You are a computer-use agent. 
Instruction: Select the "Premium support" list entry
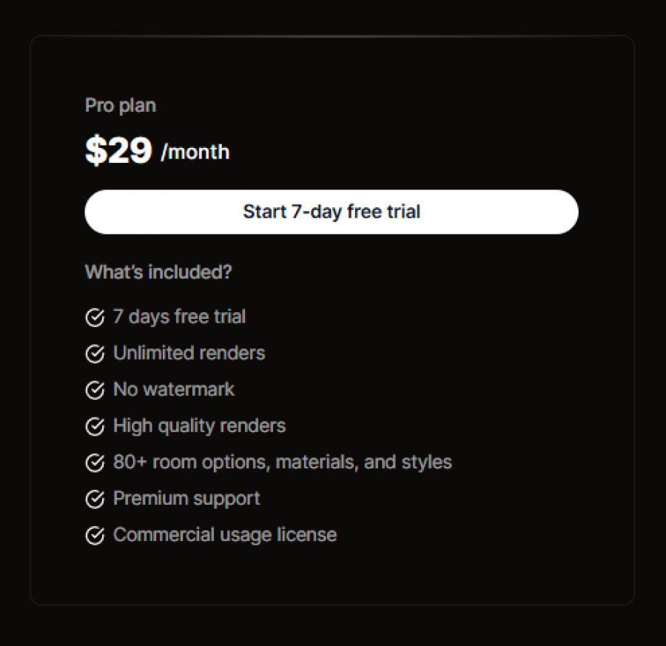coord(186,498)
